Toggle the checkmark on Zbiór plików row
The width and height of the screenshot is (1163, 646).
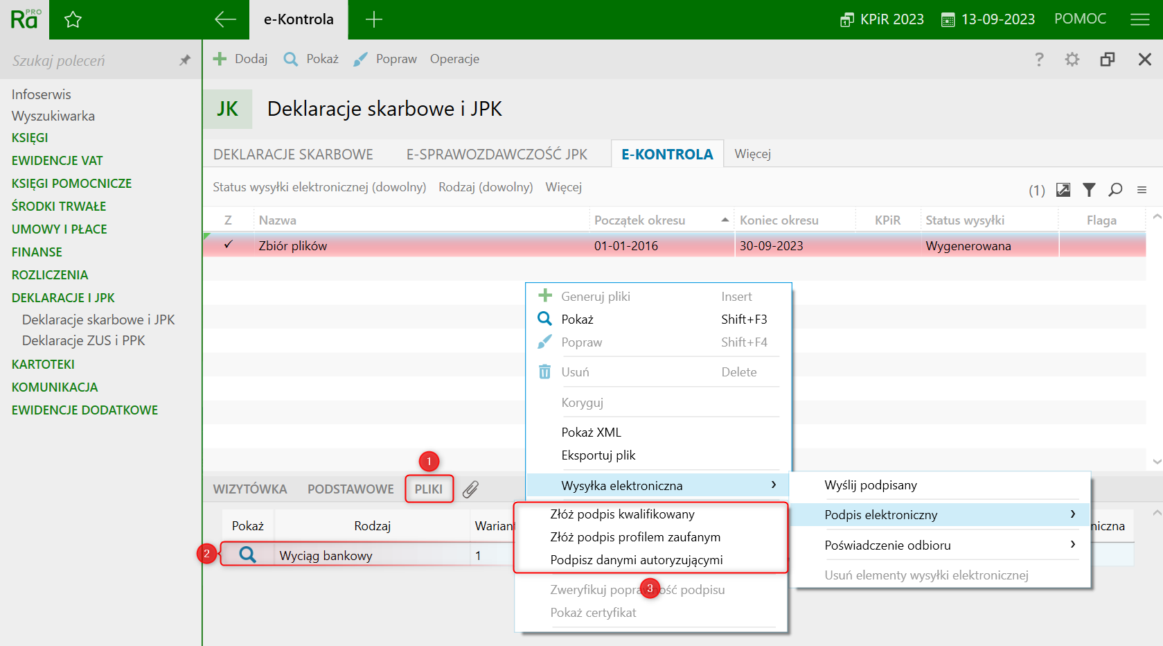pyautogui.click(x=228, y=245)
